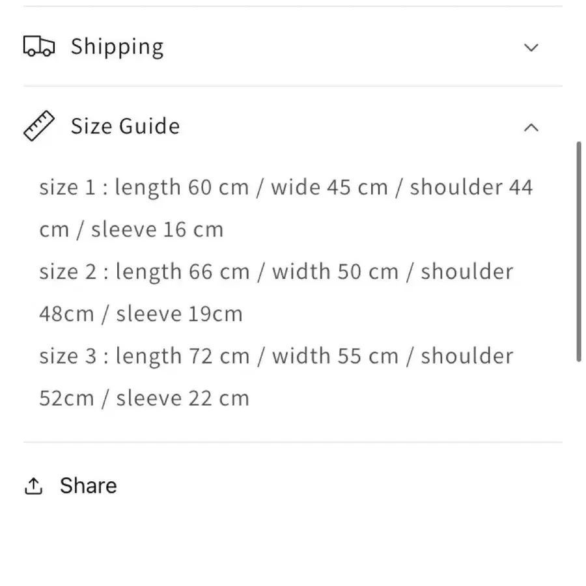Expand Shipping section via down chevron
Screen dimensions: 586x586
click(531, 48)
